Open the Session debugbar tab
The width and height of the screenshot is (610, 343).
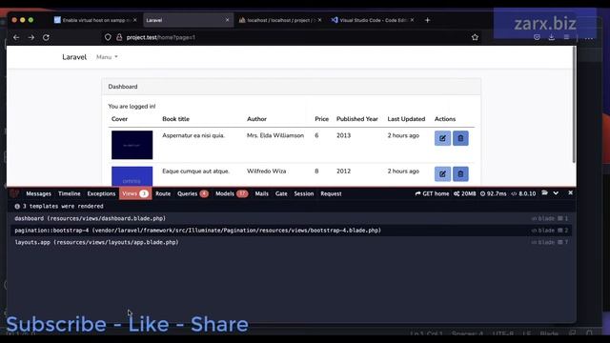coord(304,193)
